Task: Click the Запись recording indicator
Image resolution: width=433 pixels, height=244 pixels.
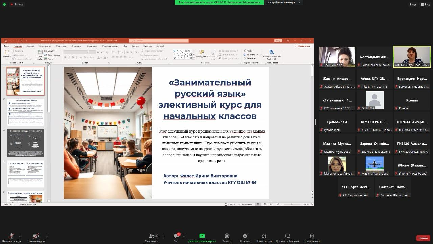Action: point(17,4)
